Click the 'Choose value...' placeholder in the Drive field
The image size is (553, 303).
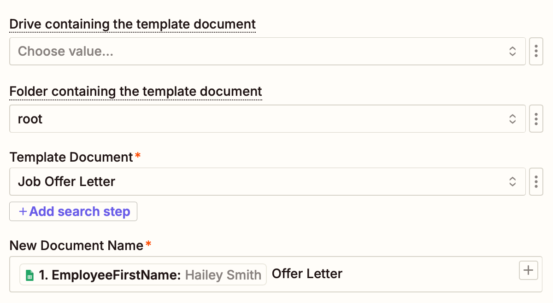(x=65, y=51)
